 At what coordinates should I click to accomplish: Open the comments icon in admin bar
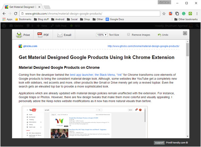pos(30,26)
